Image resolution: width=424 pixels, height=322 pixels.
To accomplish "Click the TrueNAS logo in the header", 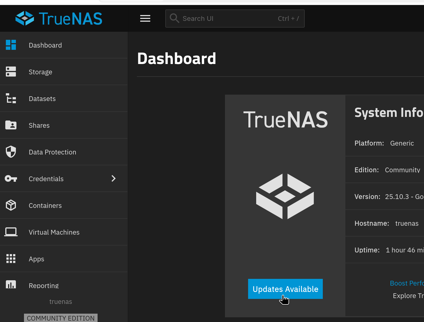I will [59, 18].
